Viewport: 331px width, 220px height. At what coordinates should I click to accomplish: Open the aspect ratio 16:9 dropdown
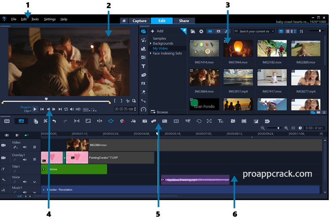(x=87, y=110)
